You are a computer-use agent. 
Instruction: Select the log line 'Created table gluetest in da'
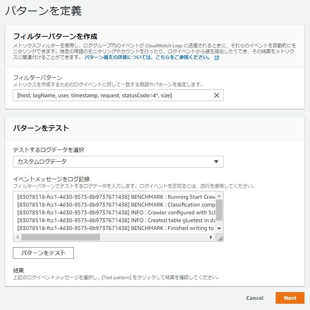(x=116, y=220)
